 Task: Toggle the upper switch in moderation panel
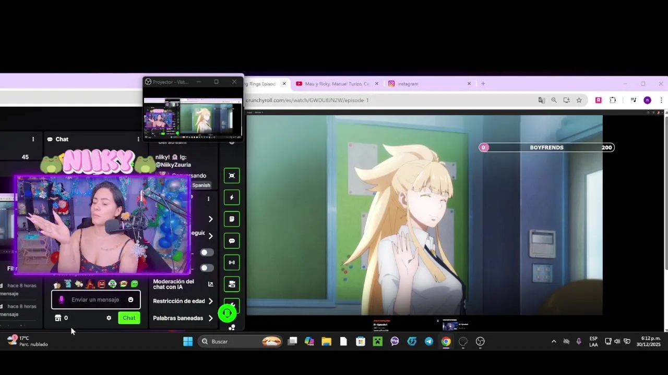pos(207,253)
